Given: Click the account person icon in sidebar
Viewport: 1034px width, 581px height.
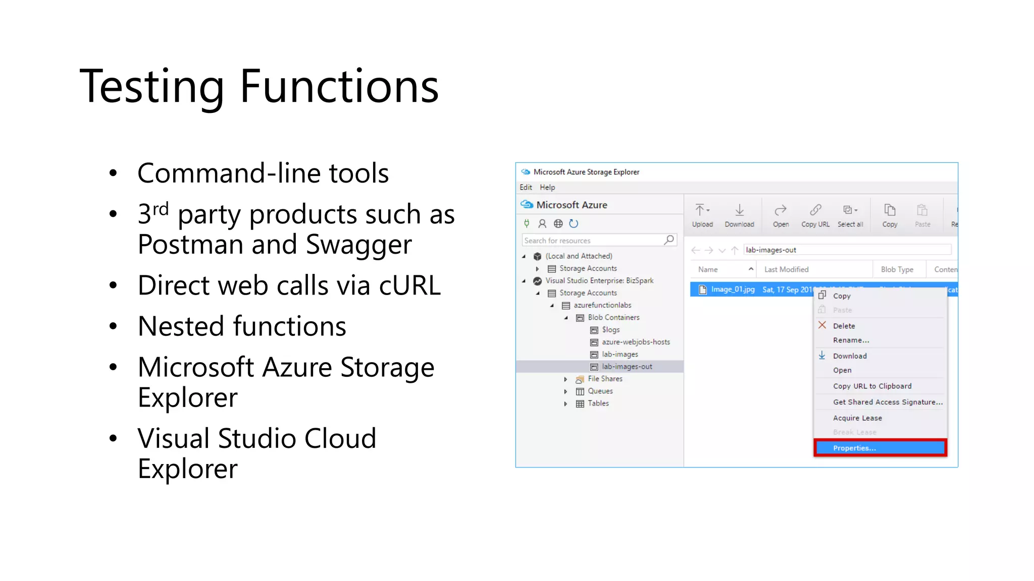Looking at the screenshot, I should [542, 223].
